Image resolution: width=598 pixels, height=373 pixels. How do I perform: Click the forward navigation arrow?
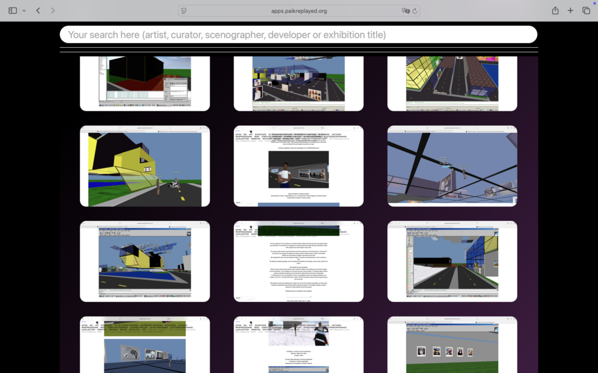click(x=53, y=10)
